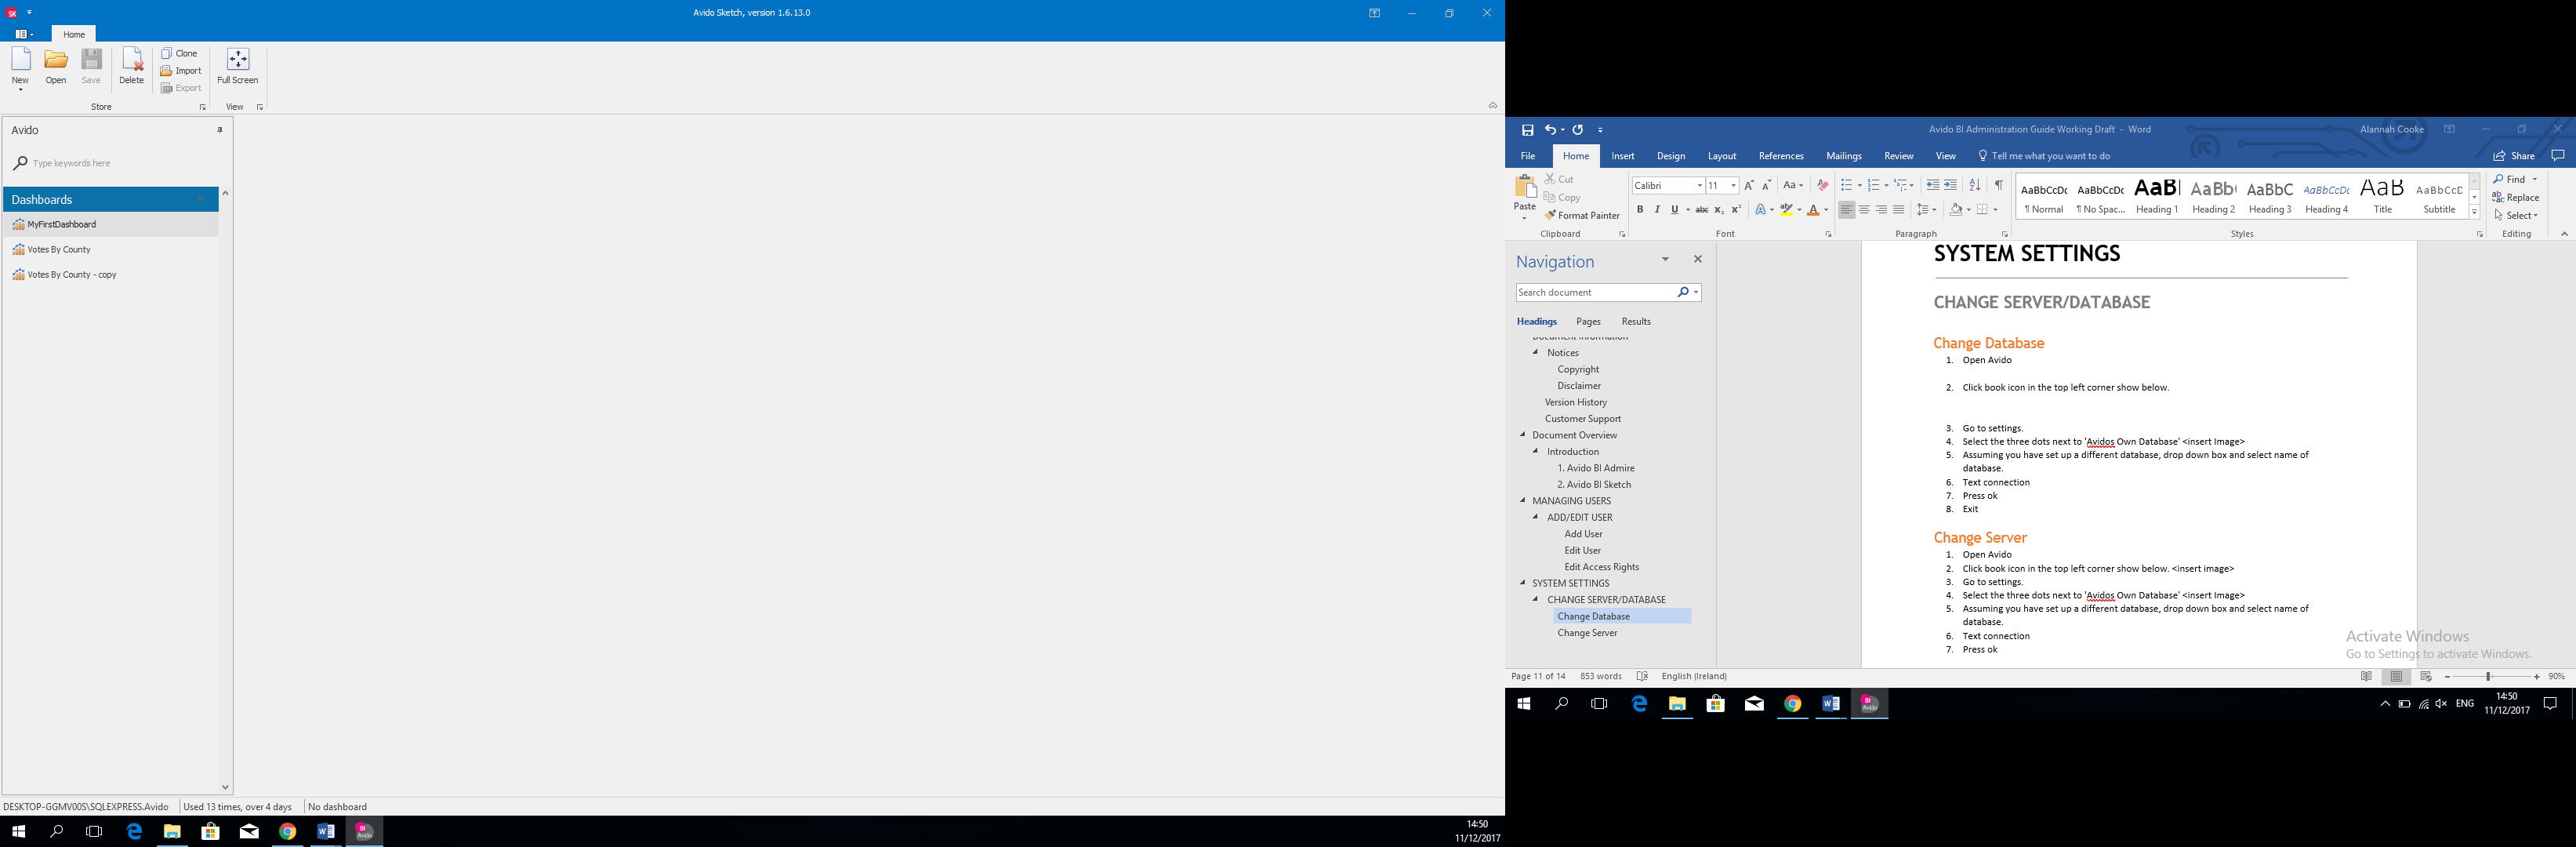
Task: Clone the selected dashboard in Avido
Action: [180, 53]
